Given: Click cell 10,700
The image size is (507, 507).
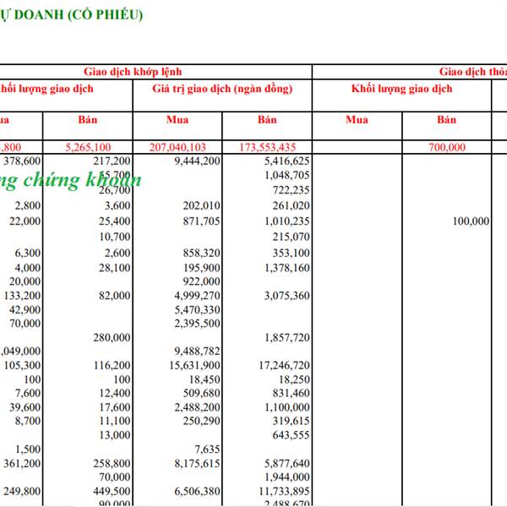Looking at the screenshot, I should point(115,237).
